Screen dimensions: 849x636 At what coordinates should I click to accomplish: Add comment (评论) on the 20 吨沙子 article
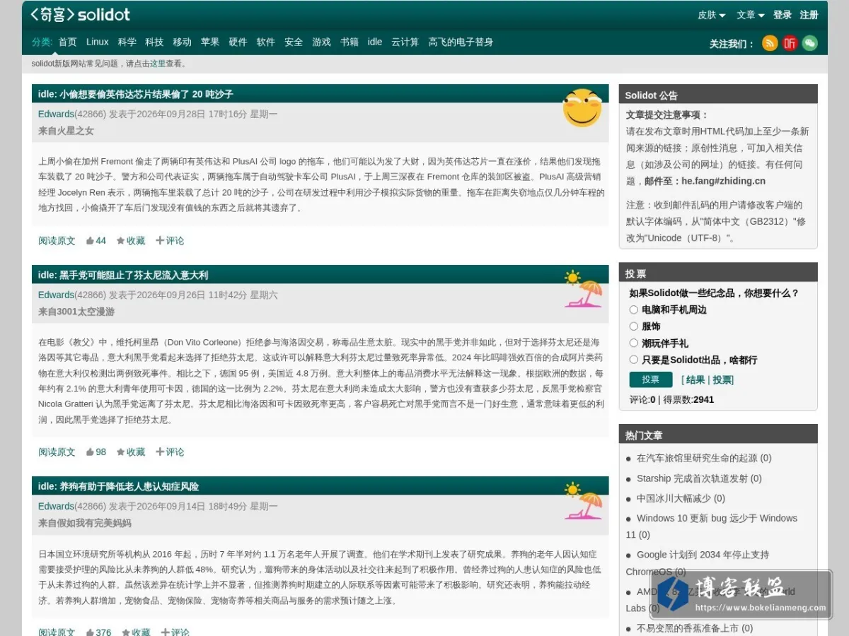coord(170,240)
